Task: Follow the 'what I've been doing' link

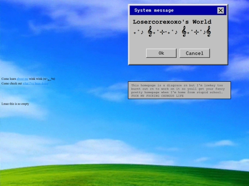Action: click(36, 83)
